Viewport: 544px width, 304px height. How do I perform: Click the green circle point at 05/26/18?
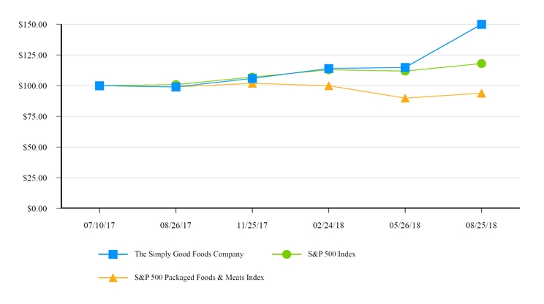coord(405,71)
